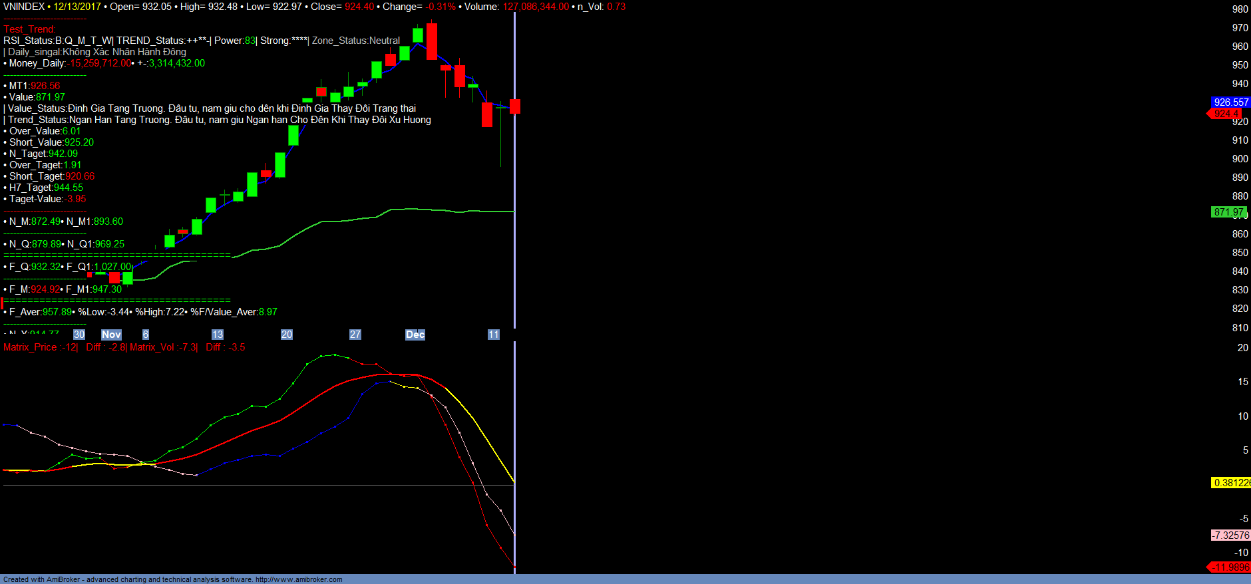Click the Dec month marker on date axis
The image size is (1251, 584).
[415, 335]
